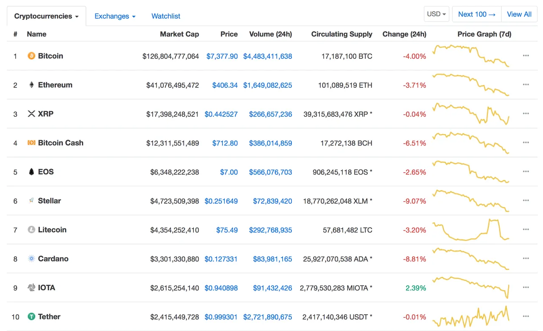Open the Cardano name link

(53, 259)
